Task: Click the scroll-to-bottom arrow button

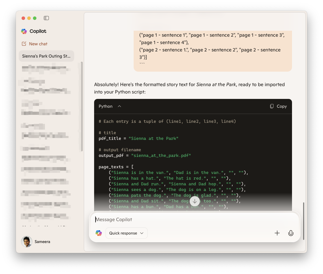Action: [x=195, y=201]
